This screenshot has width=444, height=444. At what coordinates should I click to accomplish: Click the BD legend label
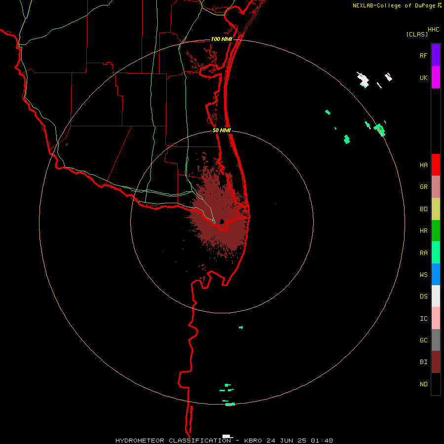[x=423, y=209]
